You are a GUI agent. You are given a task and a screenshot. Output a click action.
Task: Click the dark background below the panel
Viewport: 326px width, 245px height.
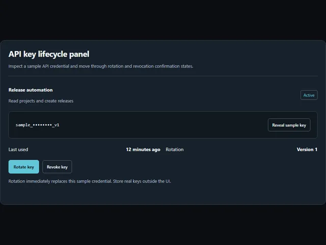pos(163,225)
